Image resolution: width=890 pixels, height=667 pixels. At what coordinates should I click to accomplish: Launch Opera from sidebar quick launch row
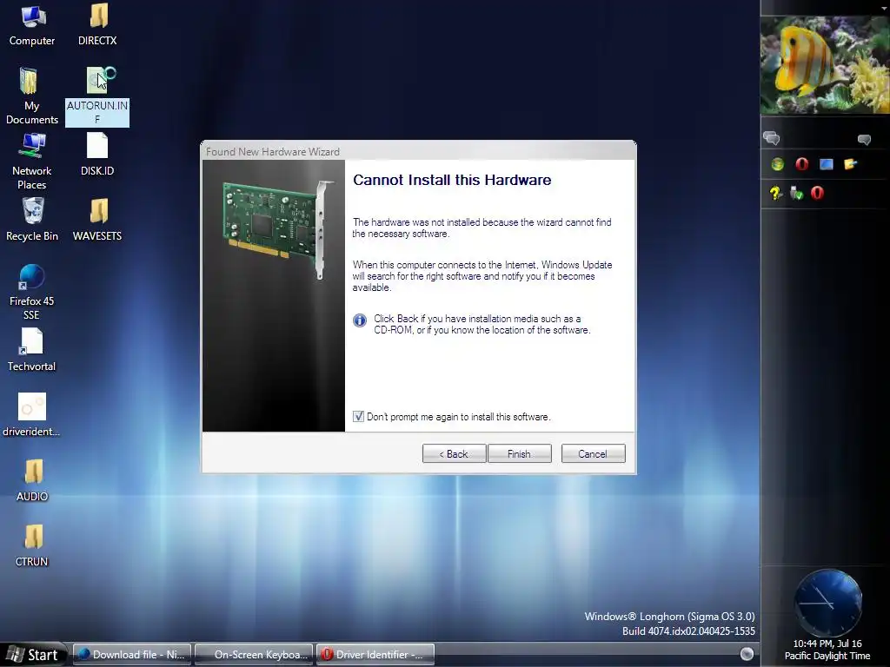pos(801,164)
